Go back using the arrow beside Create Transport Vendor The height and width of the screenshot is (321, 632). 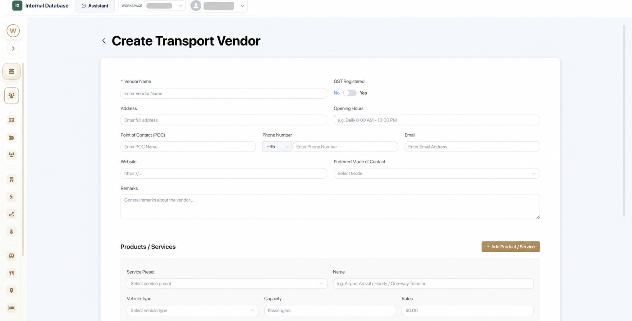[x=104, y=41]
